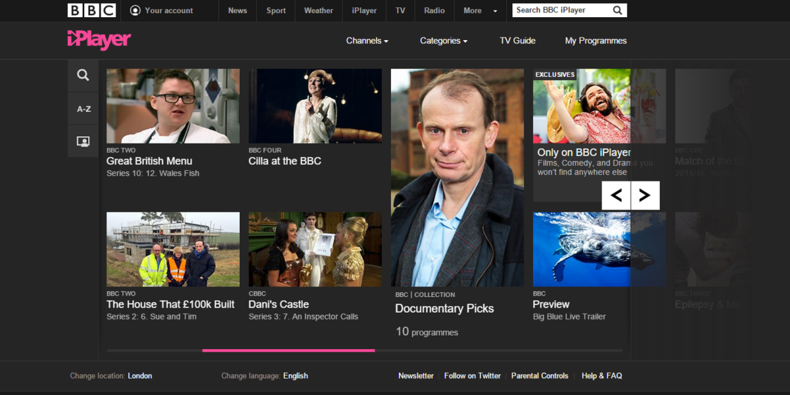
Task: Open Documentary Picks collection title
Action: click(x=444, y=309)
